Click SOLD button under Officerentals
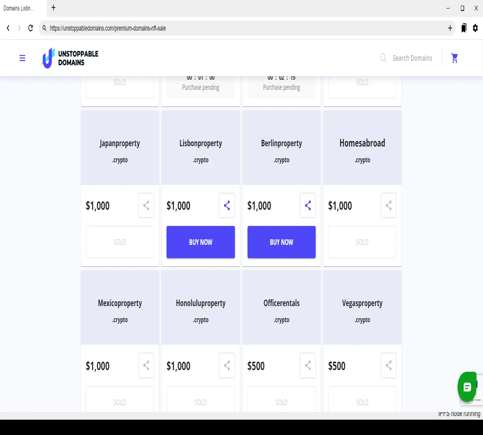483x435 pixels. click(282, 400)
